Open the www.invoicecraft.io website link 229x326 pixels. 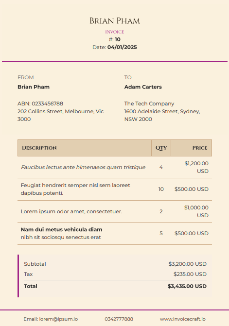pos(183,319)
